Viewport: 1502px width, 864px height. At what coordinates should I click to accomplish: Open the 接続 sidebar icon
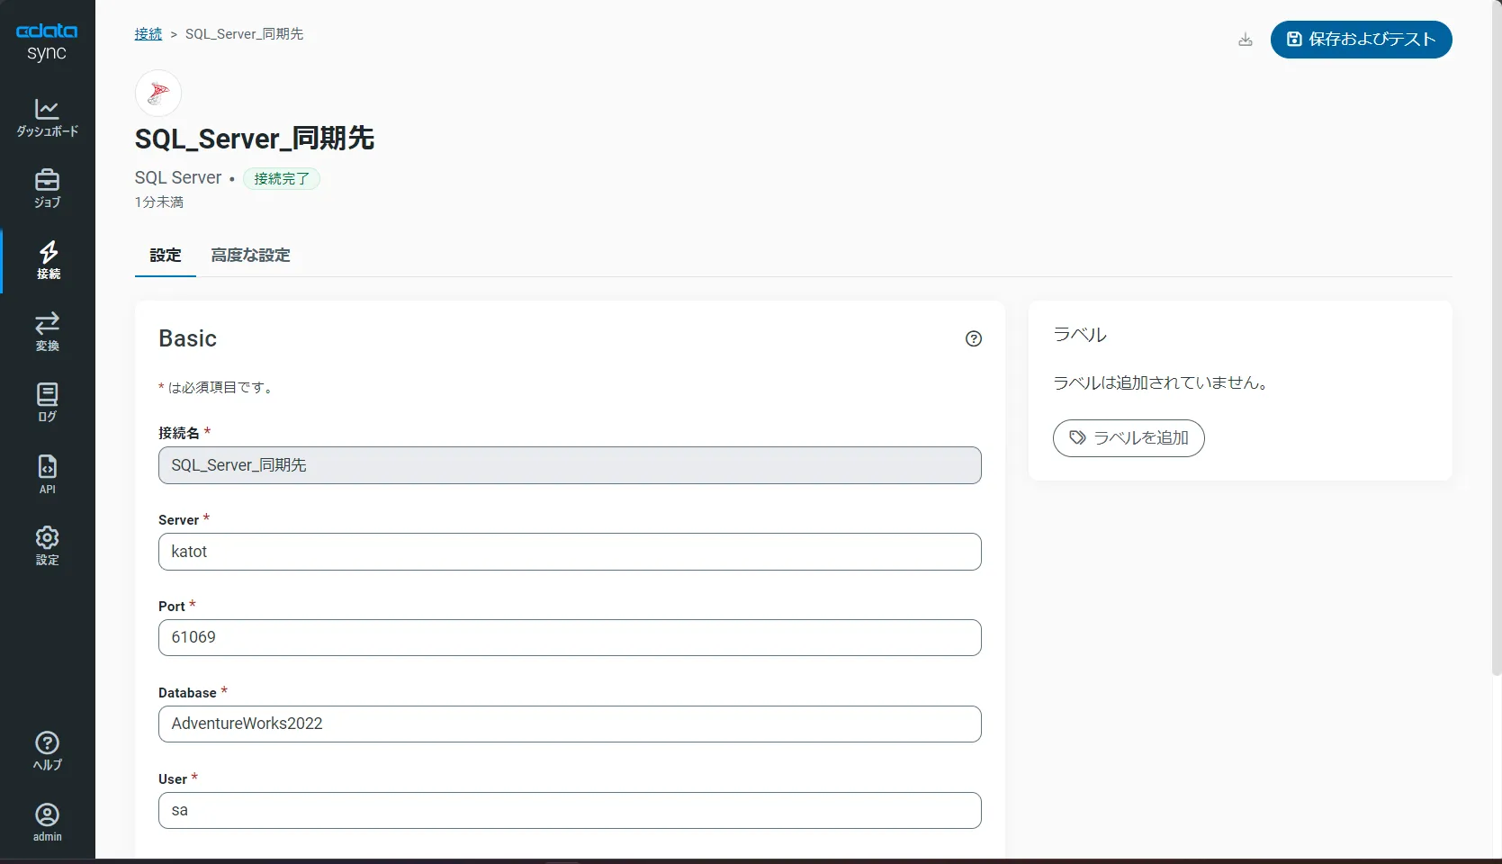click(47, 260)
